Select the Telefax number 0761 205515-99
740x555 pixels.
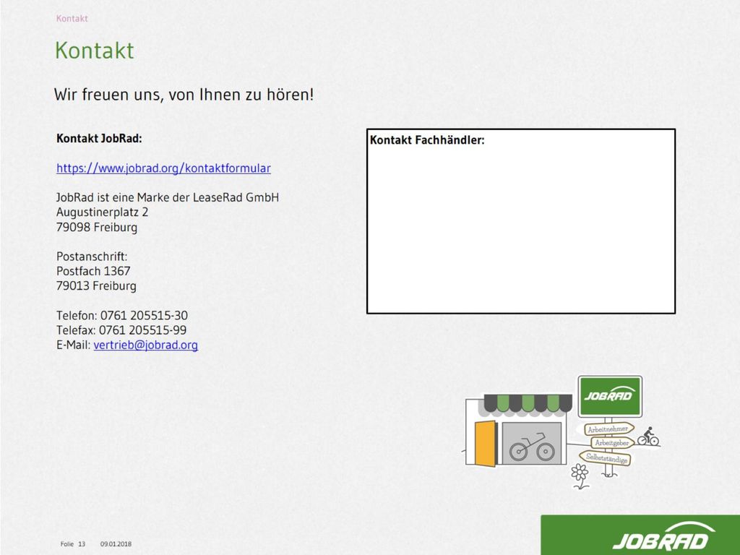142,330
